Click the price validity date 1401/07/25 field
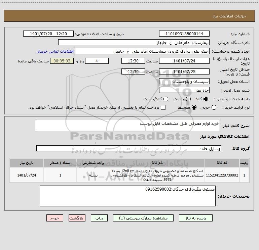 (184, 71)
